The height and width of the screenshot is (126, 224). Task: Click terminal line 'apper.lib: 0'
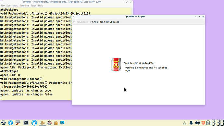10,75
